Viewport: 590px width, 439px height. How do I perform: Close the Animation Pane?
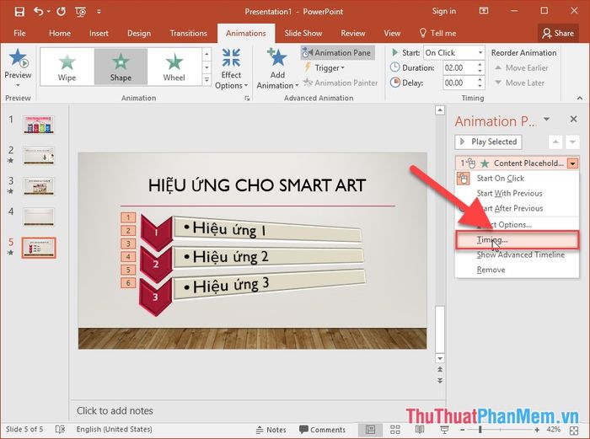point(573,120)
